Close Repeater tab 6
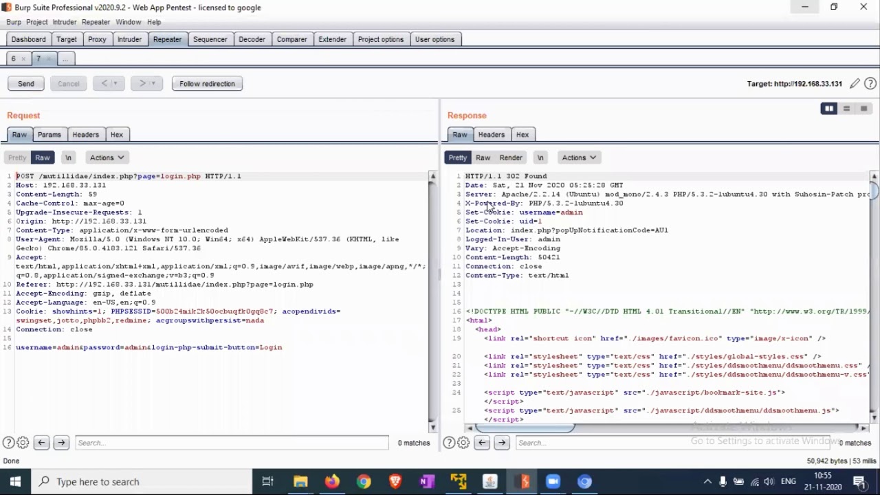The height and width of the screenshot is (495, 880). click(23, 59)
